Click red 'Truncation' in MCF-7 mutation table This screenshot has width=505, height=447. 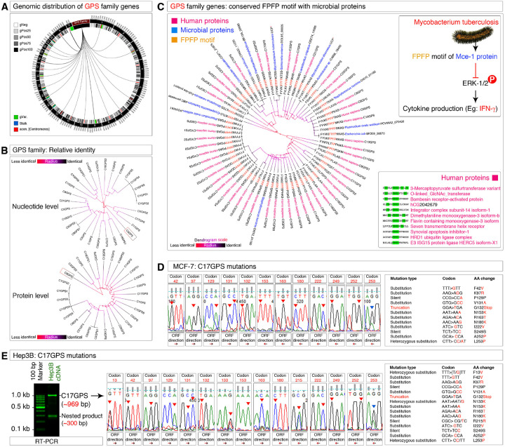tap(400, 308)
